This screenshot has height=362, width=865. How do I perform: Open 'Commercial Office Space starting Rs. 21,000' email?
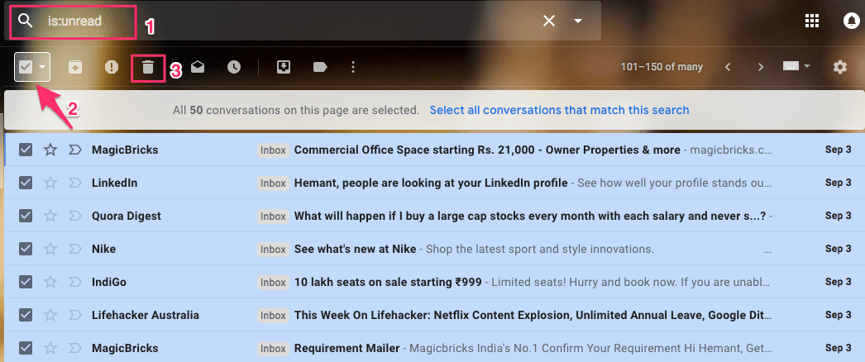click(487, 150)
